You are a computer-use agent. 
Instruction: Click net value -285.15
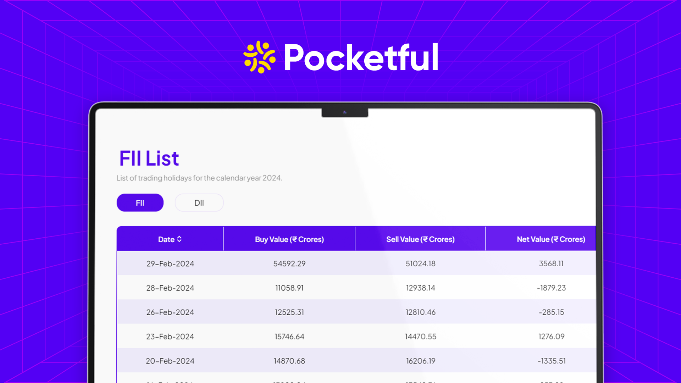tap(551, 312)
